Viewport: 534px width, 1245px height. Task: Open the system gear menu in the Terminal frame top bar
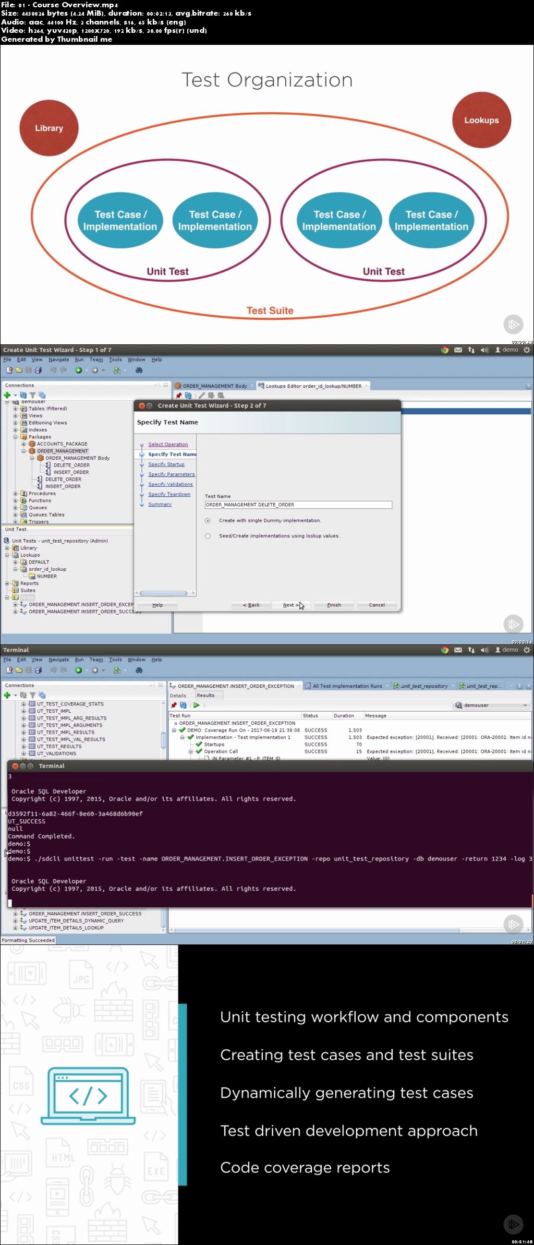[527, 650]
